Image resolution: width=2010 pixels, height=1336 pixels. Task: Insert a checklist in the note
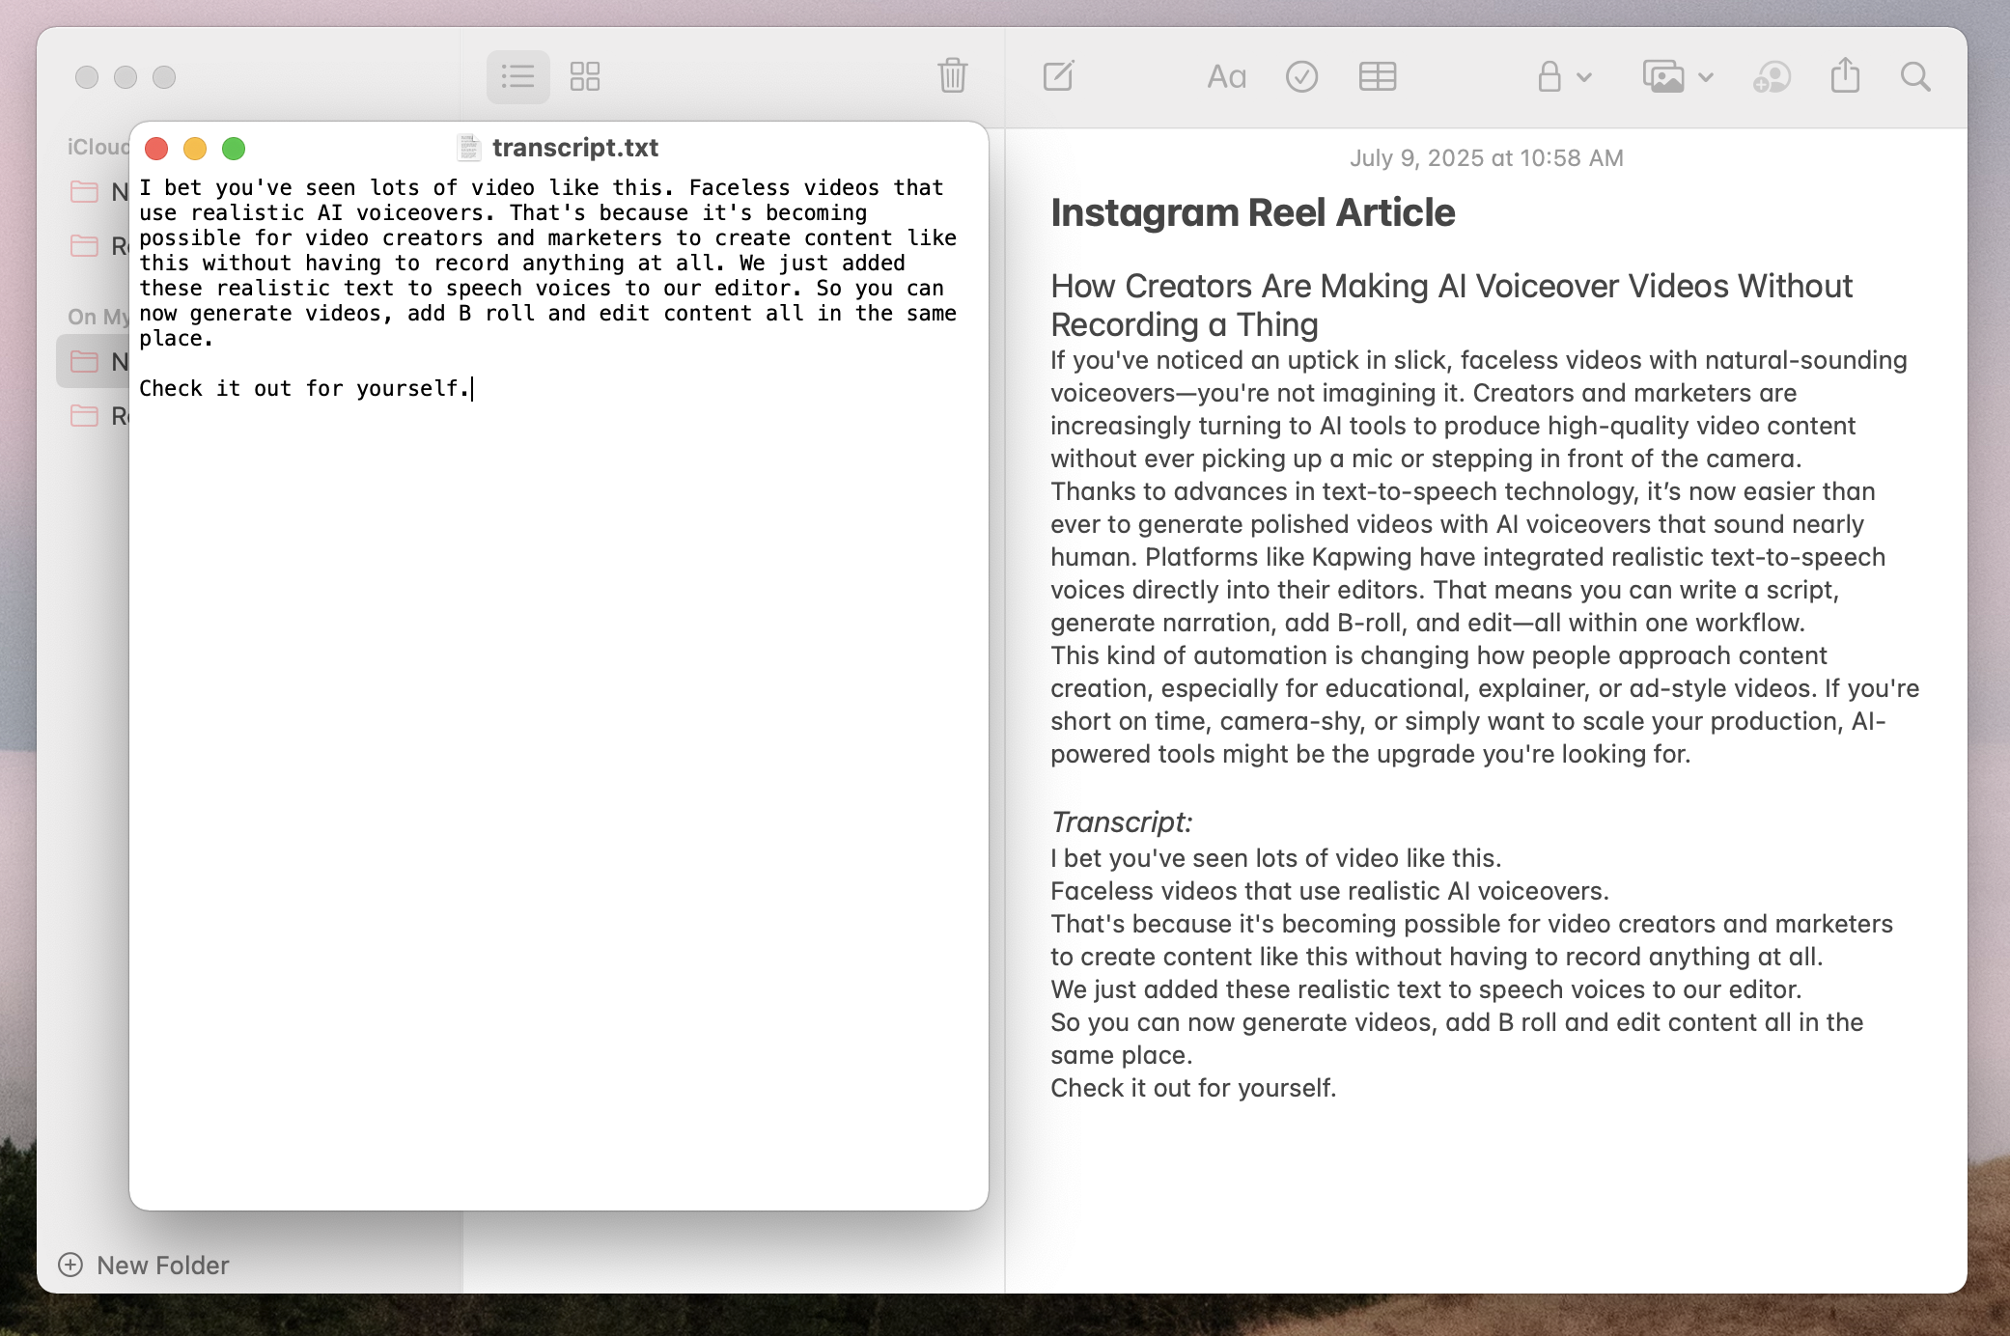[x=1301, y=76]
